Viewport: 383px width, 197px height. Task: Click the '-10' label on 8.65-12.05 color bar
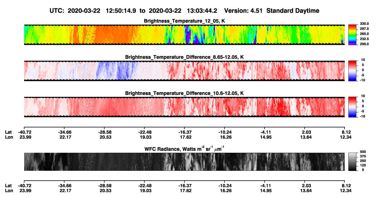click(x=362, y=80)
